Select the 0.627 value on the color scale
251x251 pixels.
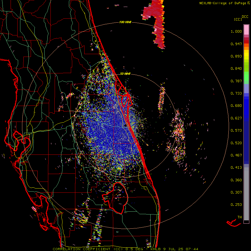[236, 118]
